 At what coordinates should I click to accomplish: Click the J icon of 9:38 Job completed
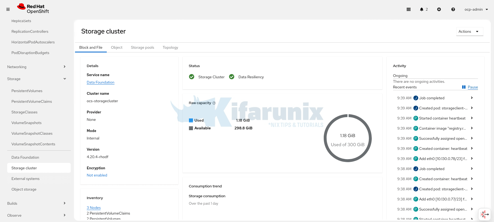tap(416, 169)
